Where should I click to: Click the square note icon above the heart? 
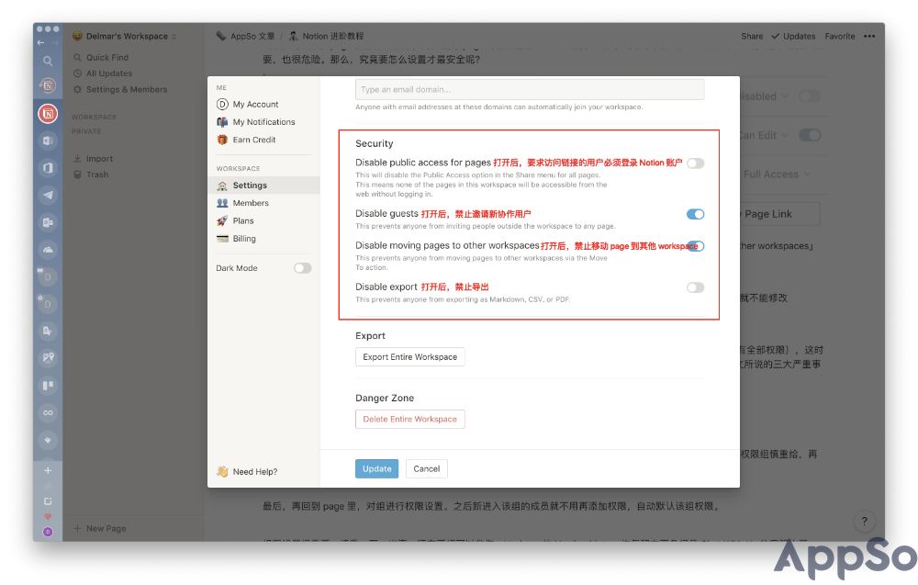(x=48, y=501)
